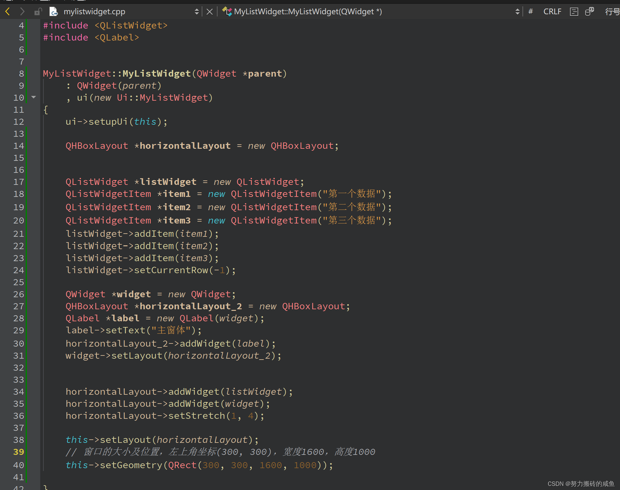Click the # preprocessor directives button

[x=531, y=12]
